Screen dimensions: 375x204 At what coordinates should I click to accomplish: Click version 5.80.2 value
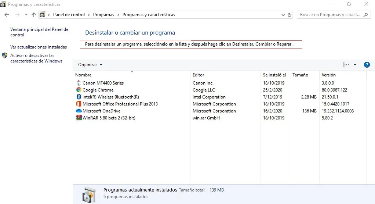coord(327,118)
